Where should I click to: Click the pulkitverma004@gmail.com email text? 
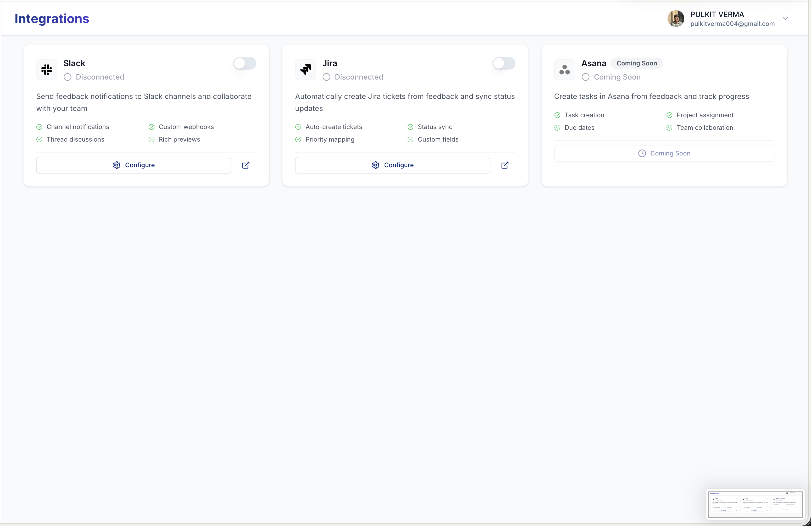pyautogui.click(x=732, y=24)
